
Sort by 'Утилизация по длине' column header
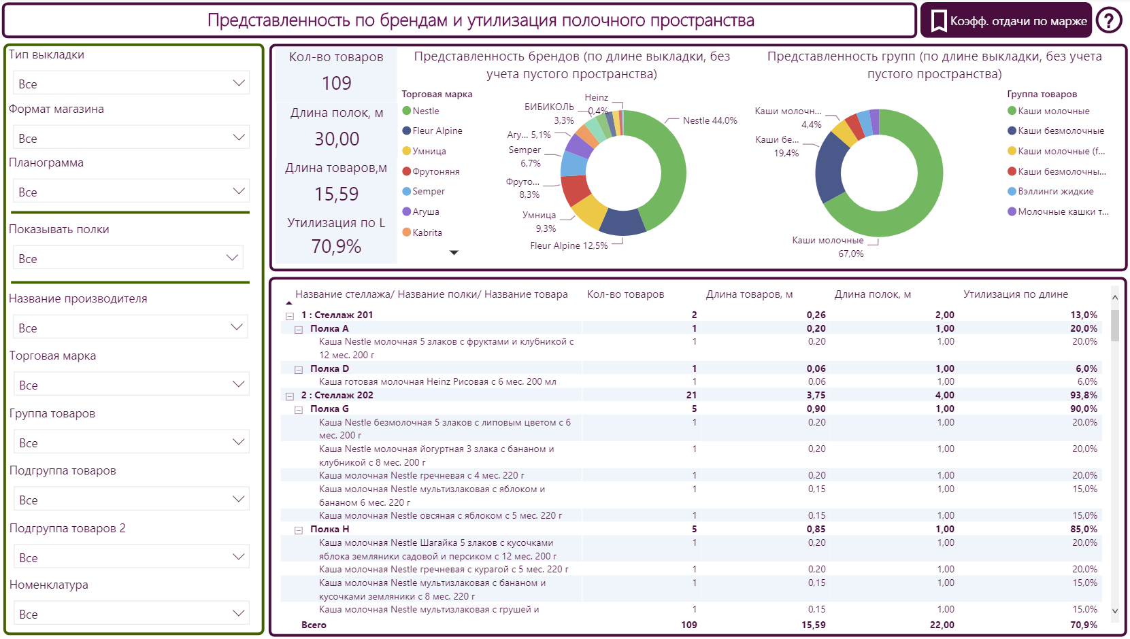(x=1015, y=294)
